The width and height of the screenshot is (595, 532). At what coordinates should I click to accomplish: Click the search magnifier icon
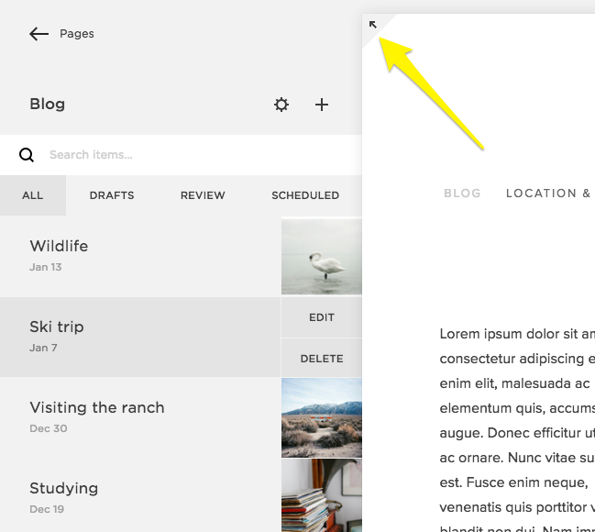(x=27, y=155)
